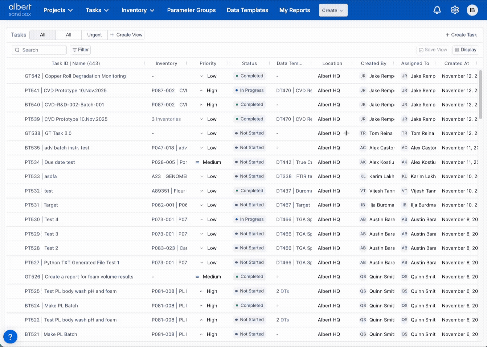The height and width of the screenshot is (347, 487).
Task: Open the Create dropdown button
Action: point(333,11)
